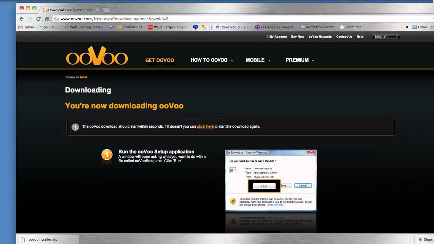
Task: Open the Other Bookmarks folder
Action: [x=423, y=27]
